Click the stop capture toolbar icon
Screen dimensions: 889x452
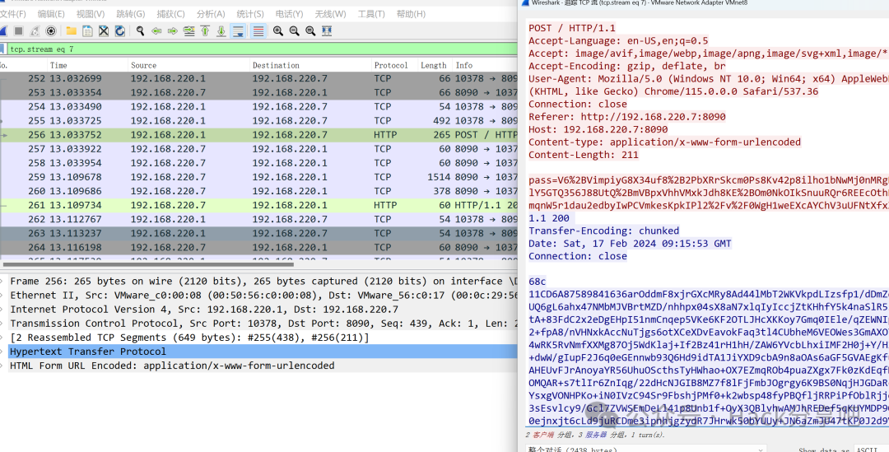pos(20,31)
